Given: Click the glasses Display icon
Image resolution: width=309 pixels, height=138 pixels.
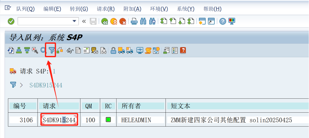Looking at the screenshot, I should [70, 51].
